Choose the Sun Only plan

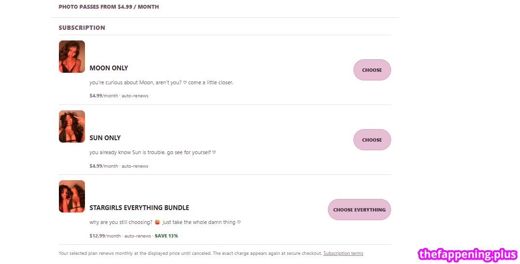(x=372, y=140)
